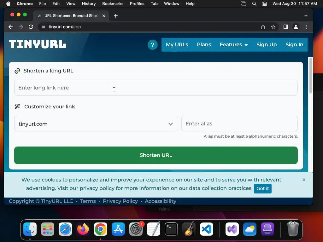Open Control Center in menu bar
Viewport: 323px width, 242px height.
click(265, 4)
